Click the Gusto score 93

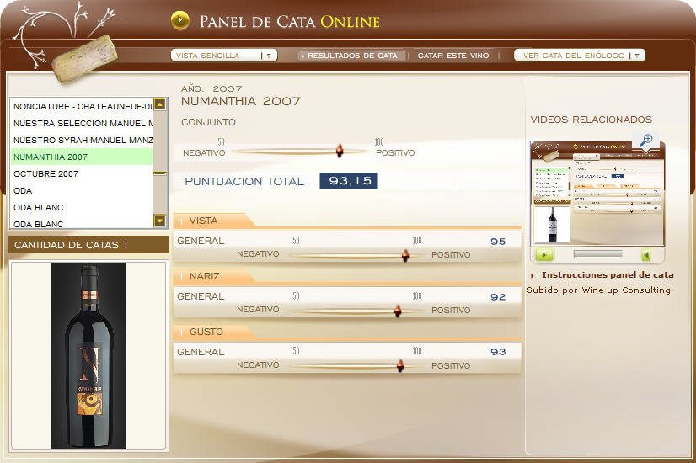(x=498, y=352)
